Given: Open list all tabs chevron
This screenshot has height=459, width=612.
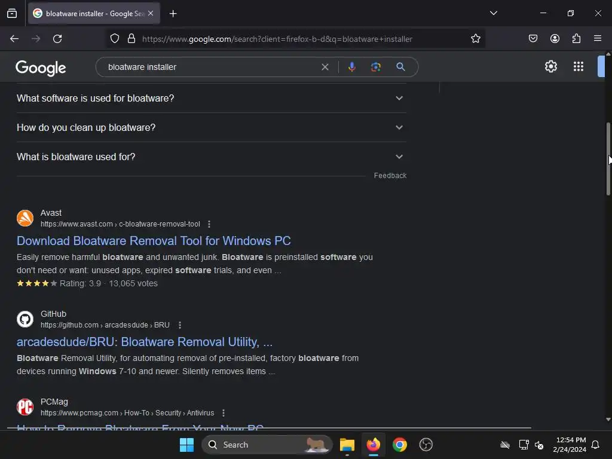Looking at the screenshot, I should (x=493, y=13).
